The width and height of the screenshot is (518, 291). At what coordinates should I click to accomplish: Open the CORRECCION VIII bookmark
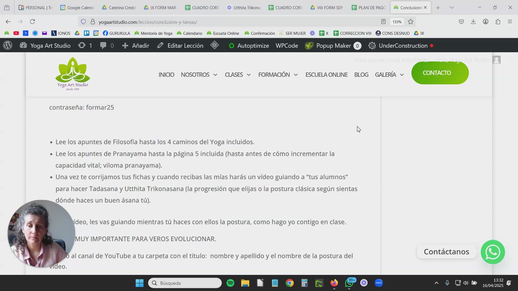point(352,33)
